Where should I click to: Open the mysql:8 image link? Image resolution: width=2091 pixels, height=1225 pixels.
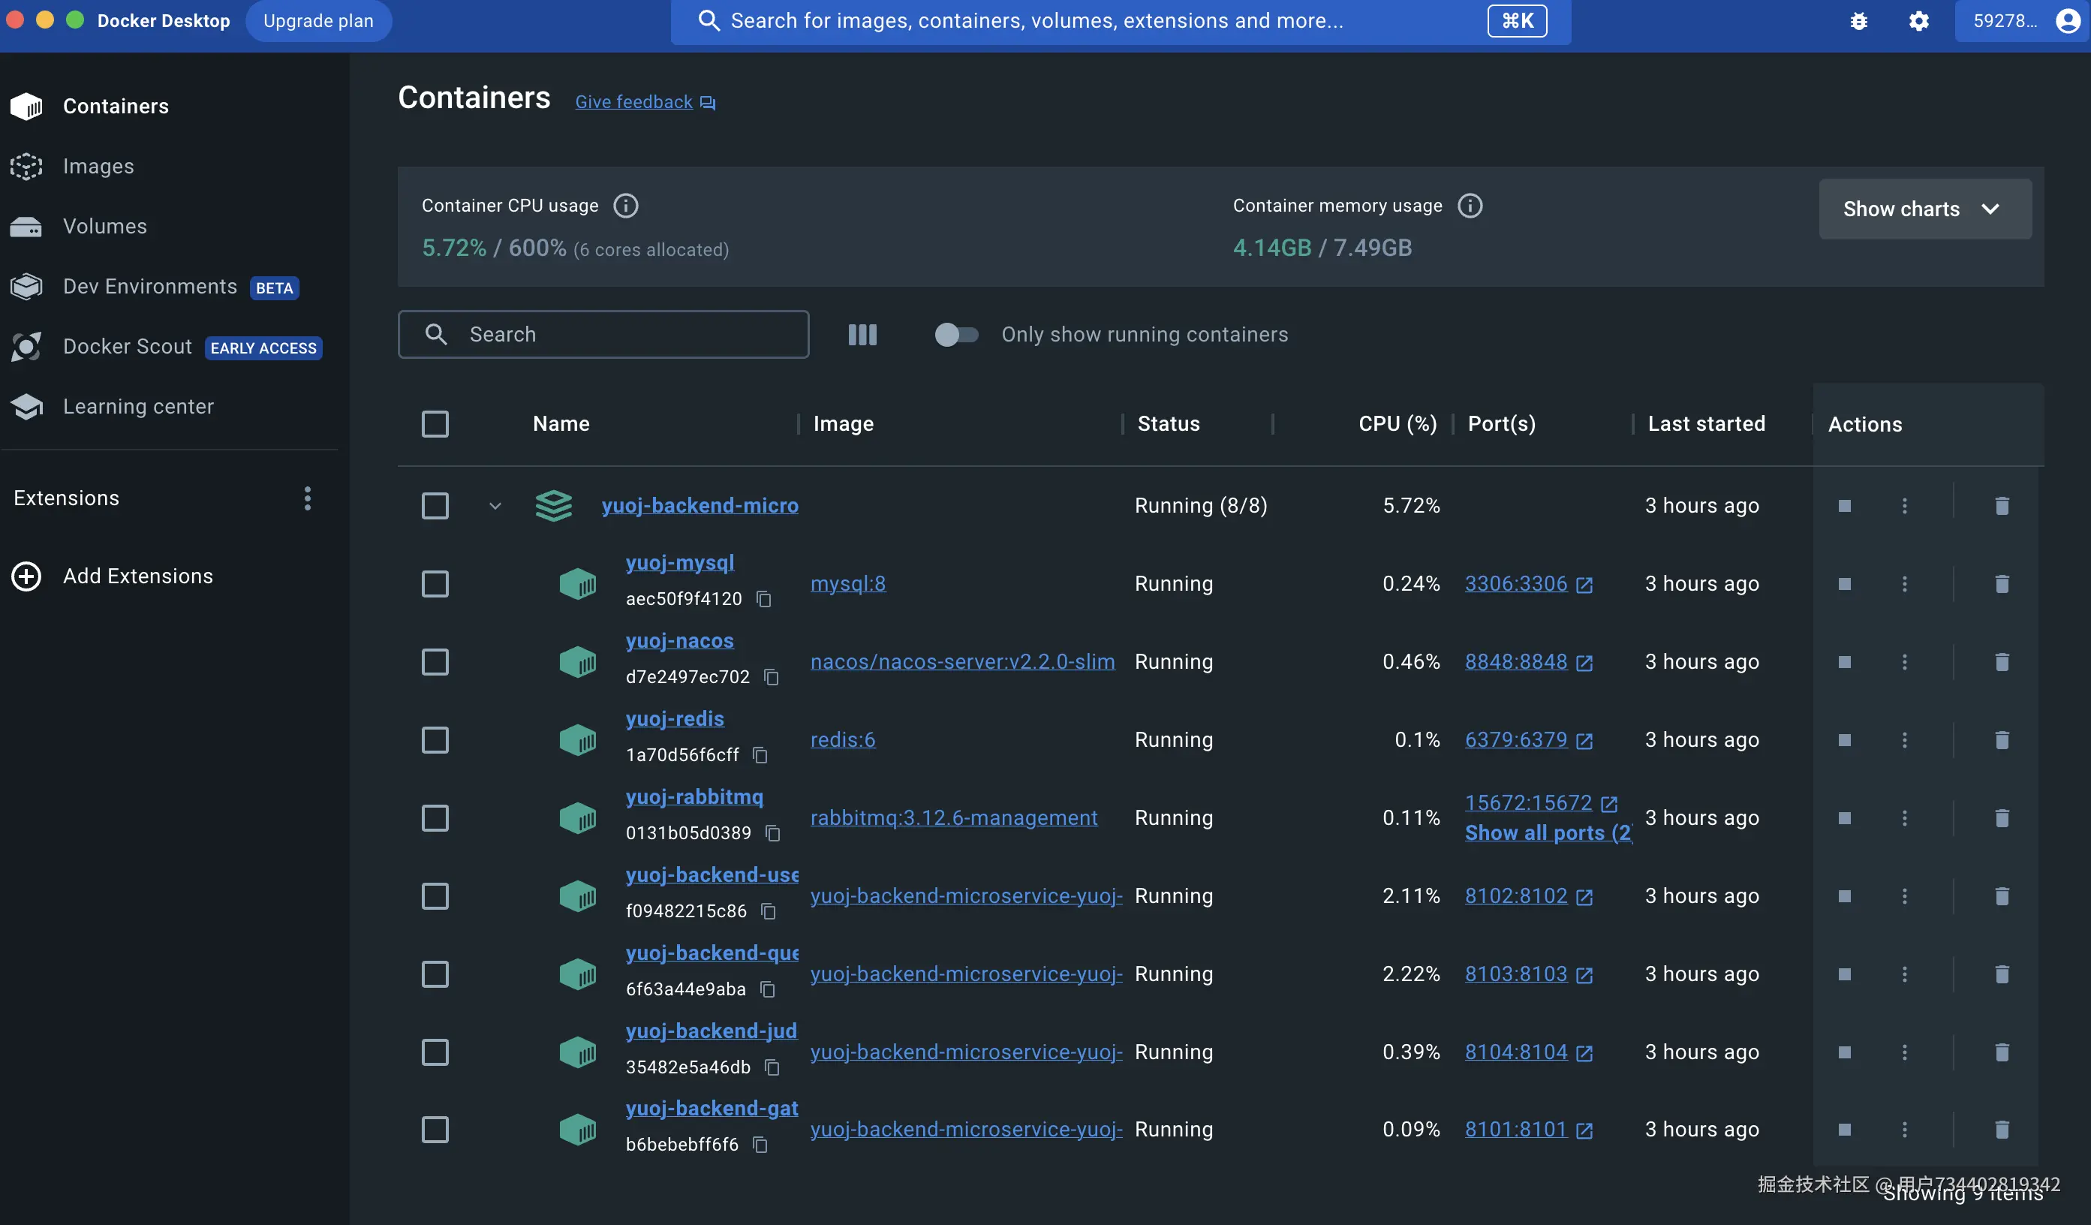pos(848,584)
